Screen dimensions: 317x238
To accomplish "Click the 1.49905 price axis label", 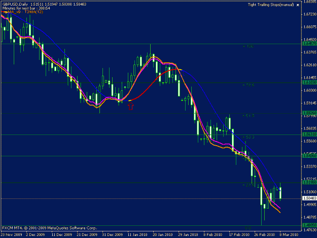I will (309, 205).
